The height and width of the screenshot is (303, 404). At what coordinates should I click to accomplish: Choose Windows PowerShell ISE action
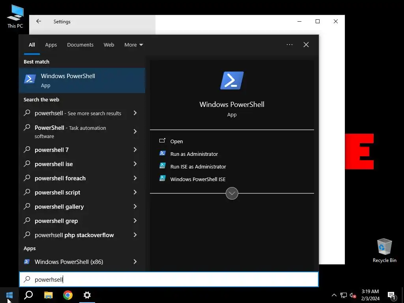pyautogui.click(x=198, y=179)
